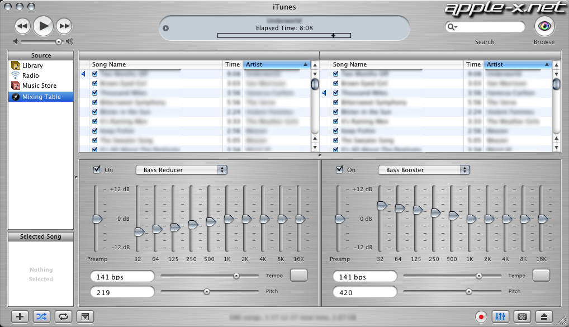This screenshot has width=569, height=327.
Task: Click the Mixing Table turntable icon
Action: click(16, 97)
